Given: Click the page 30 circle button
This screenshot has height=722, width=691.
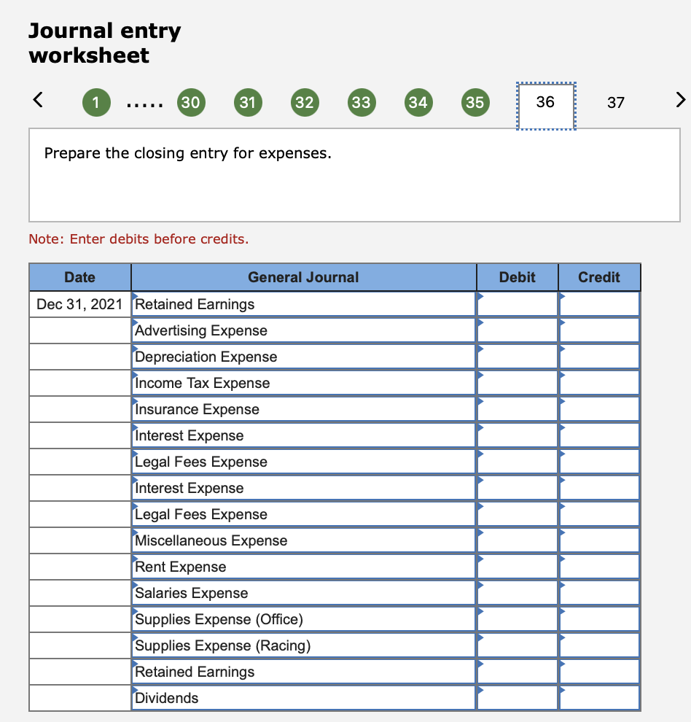Looking at the screenshot, I should click(191, 103).
